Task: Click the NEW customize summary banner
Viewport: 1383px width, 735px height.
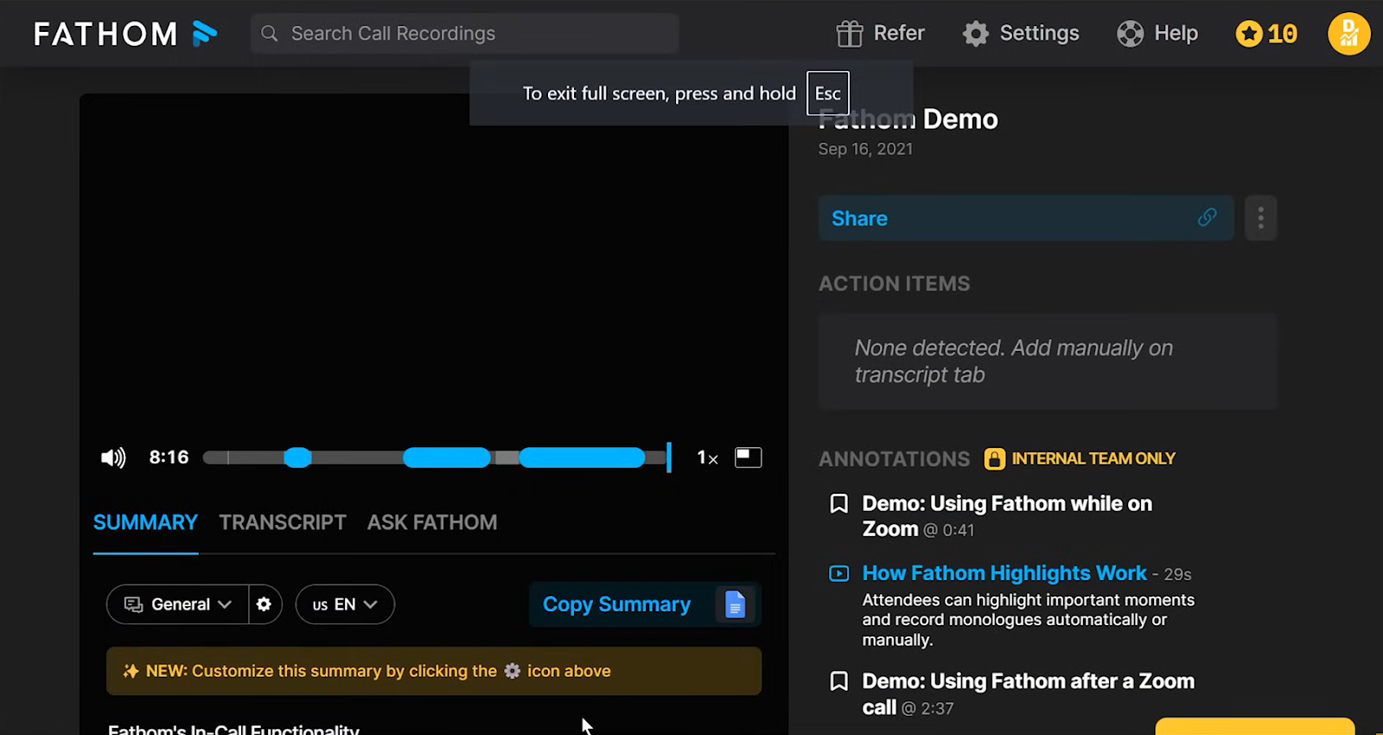Action: click(434, 671)
